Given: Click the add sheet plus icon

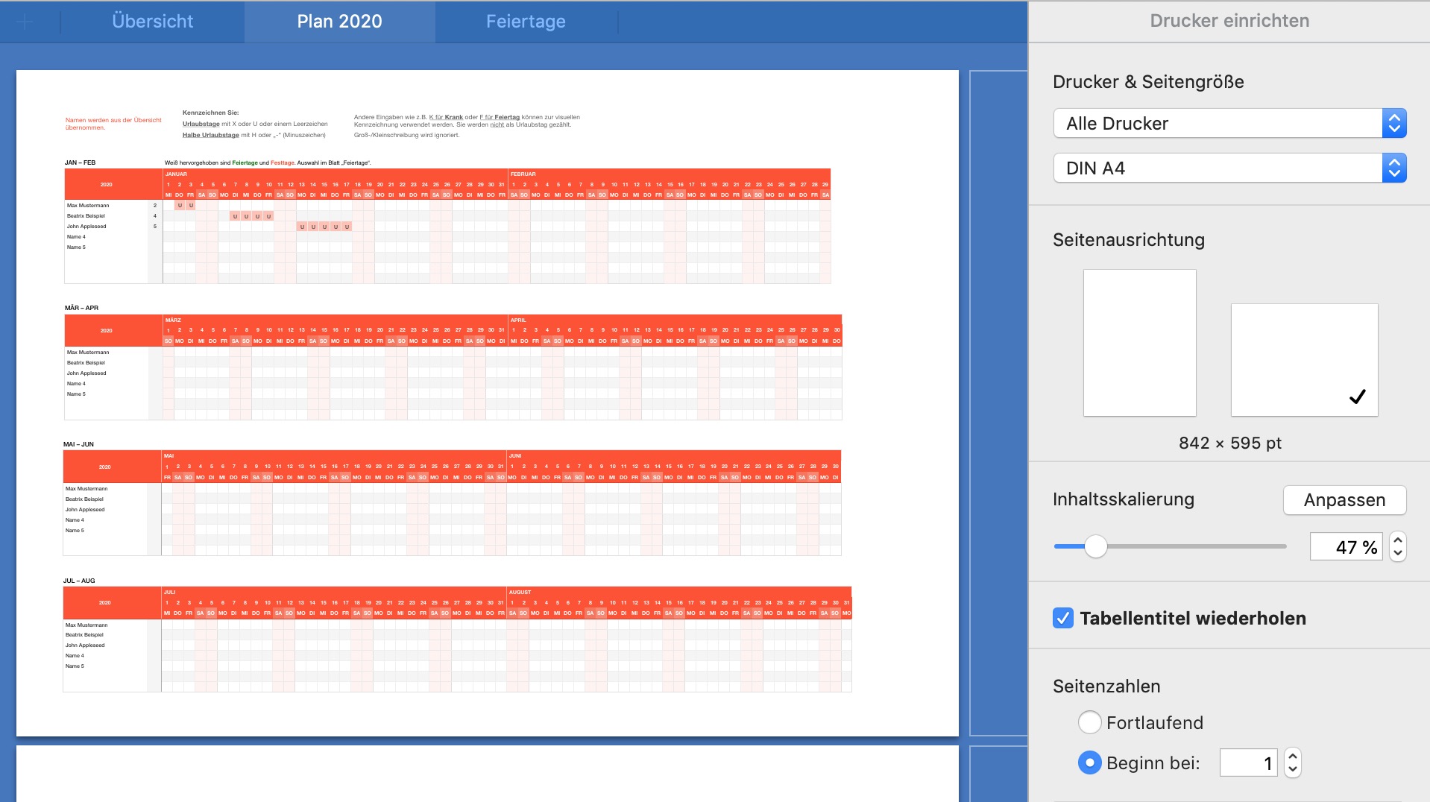Looking at the screenshot, I should (x=25, y=22).
